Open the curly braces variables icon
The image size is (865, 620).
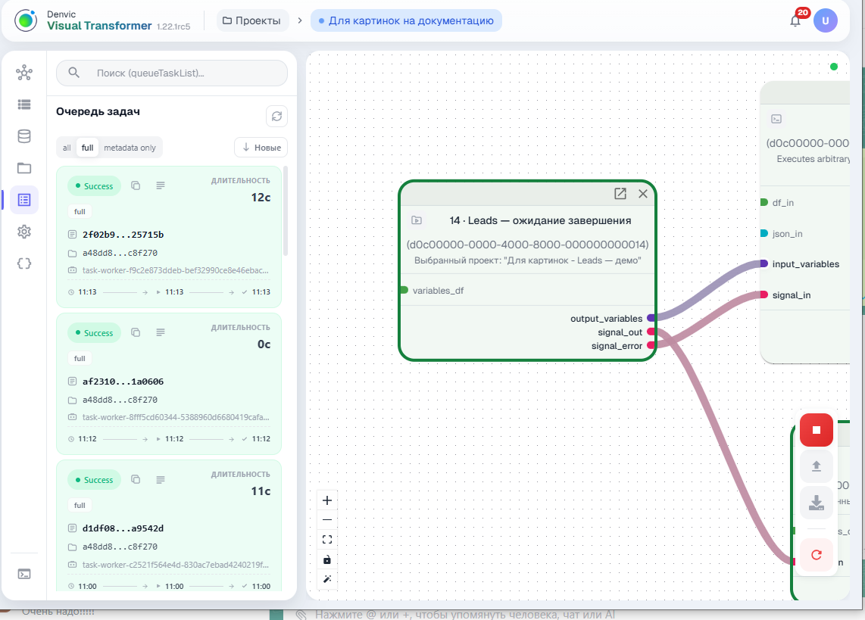[x=24, y=263]
